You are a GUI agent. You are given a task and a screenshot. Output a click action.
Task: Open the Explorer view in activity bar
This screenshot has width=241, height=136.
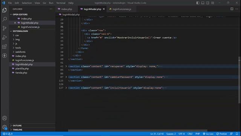[5, 10]
